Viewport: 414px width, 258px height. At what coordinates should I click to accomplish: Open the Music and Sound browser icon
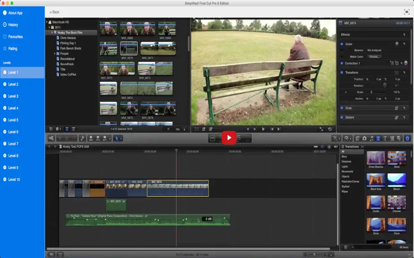click(x=371, y=138)
